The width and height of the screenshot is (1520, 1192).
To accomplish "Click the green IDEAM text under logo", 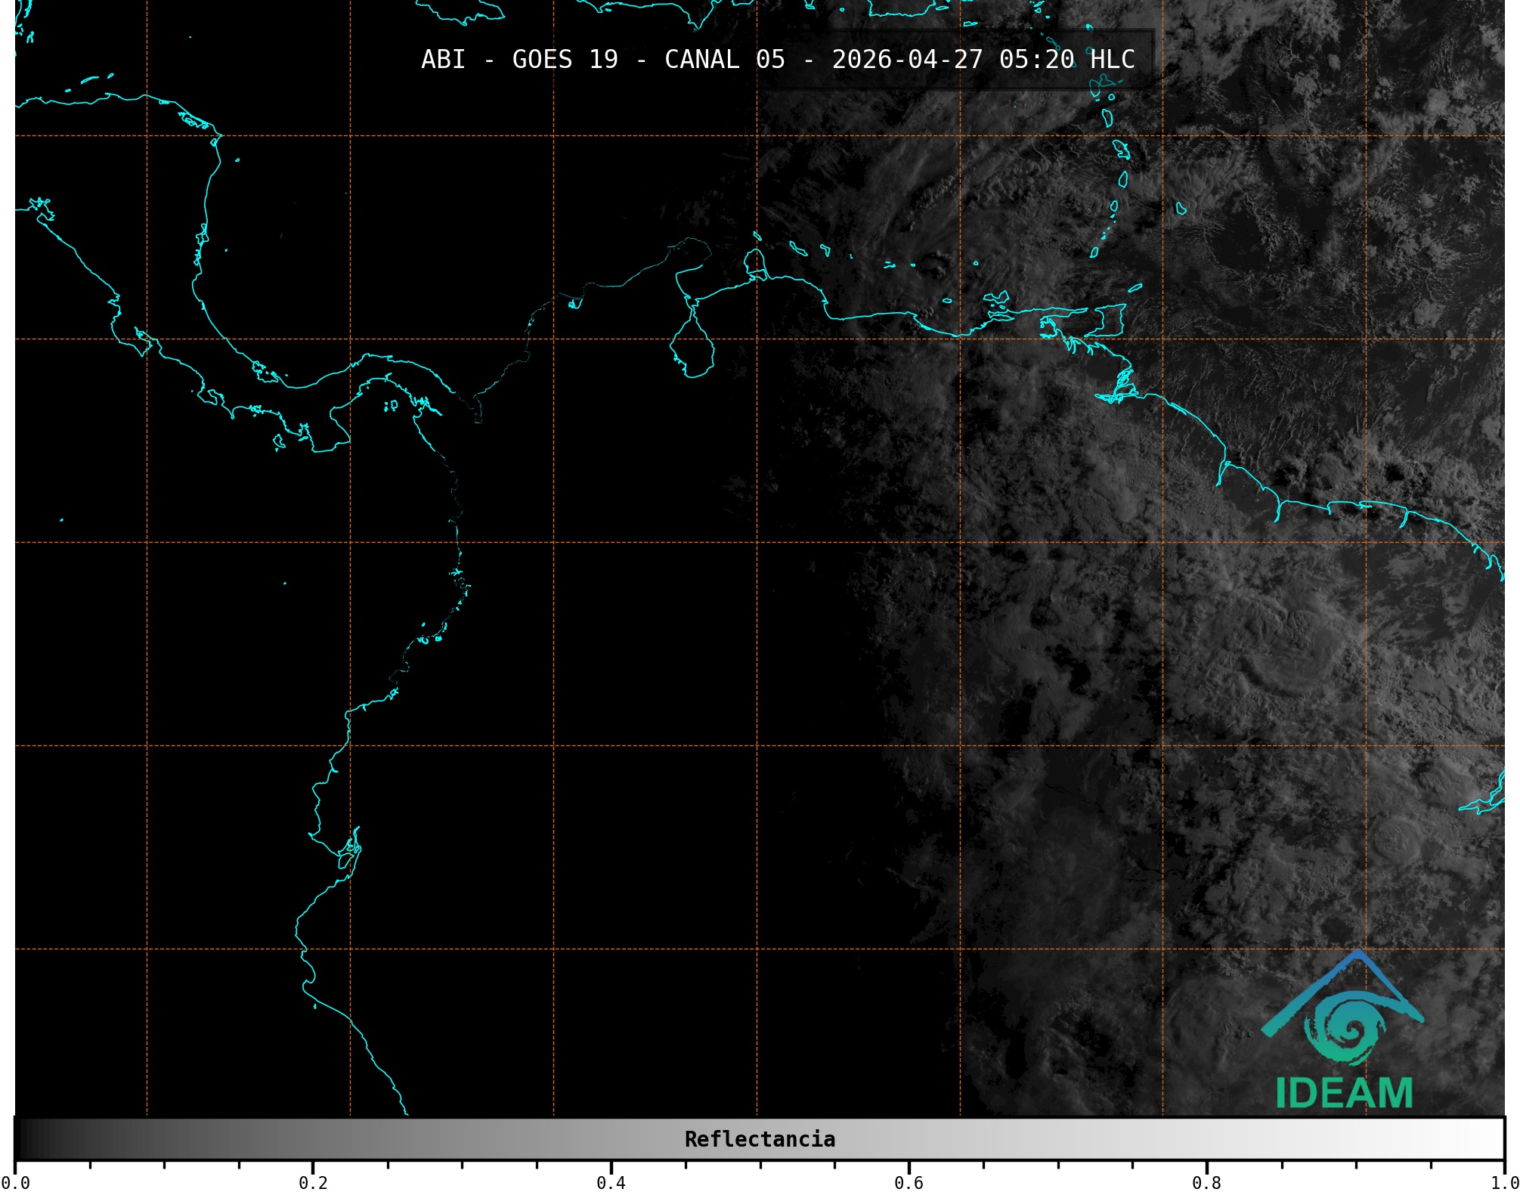I will pyautogui.click(x=1344, y=1093).
